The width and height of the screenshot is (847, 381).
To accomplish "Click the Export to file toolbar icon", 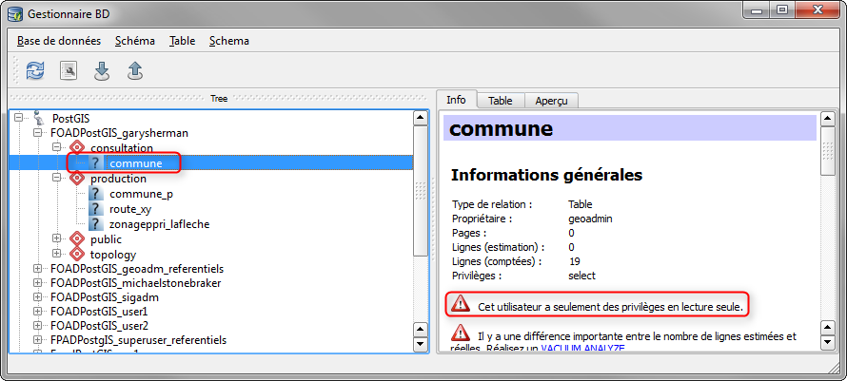I will [x=135, y=70].
